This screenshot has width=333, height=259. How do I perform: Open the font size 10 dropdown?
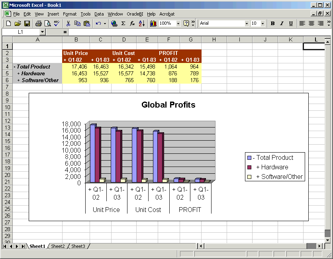point(263,24)
